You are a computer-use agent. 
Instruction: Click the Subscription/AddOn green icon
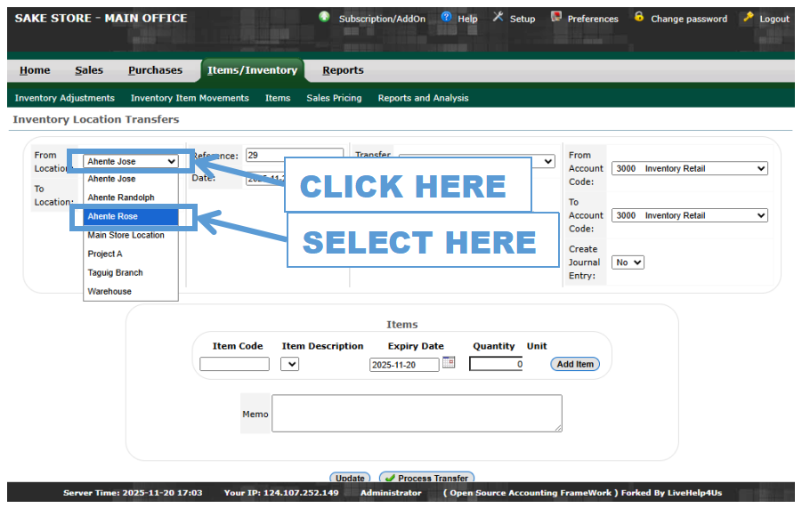324,17
